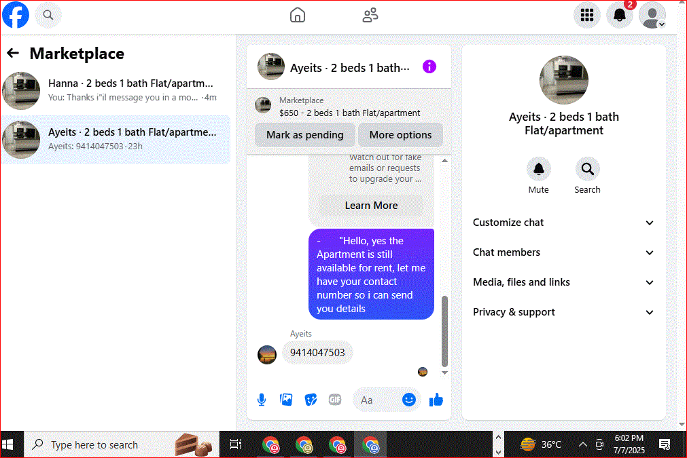Click the chat header listing thumbnail
The width and height of the screenshot is (687, 458).
[270, 66]
